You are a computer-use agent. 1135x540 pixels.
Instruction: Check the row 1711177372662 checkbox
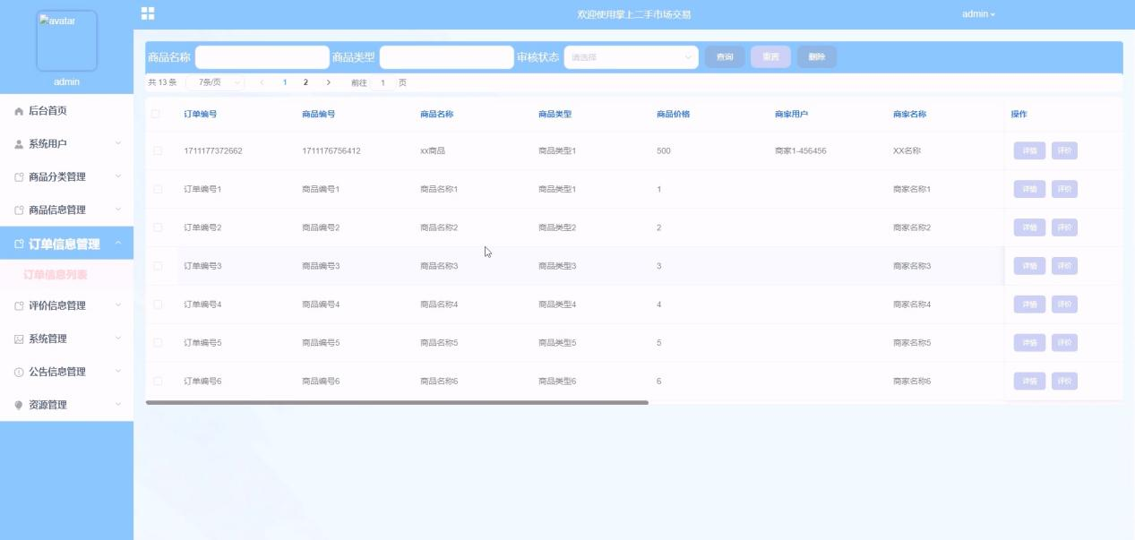tap(158, 151)
